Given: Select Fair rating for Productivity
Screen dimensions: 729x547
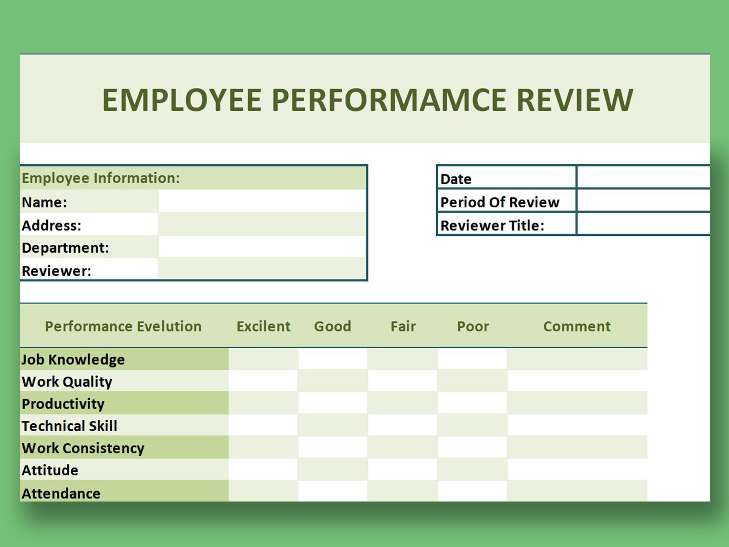Looking at the screenshot, I should [x=403, y=404].
